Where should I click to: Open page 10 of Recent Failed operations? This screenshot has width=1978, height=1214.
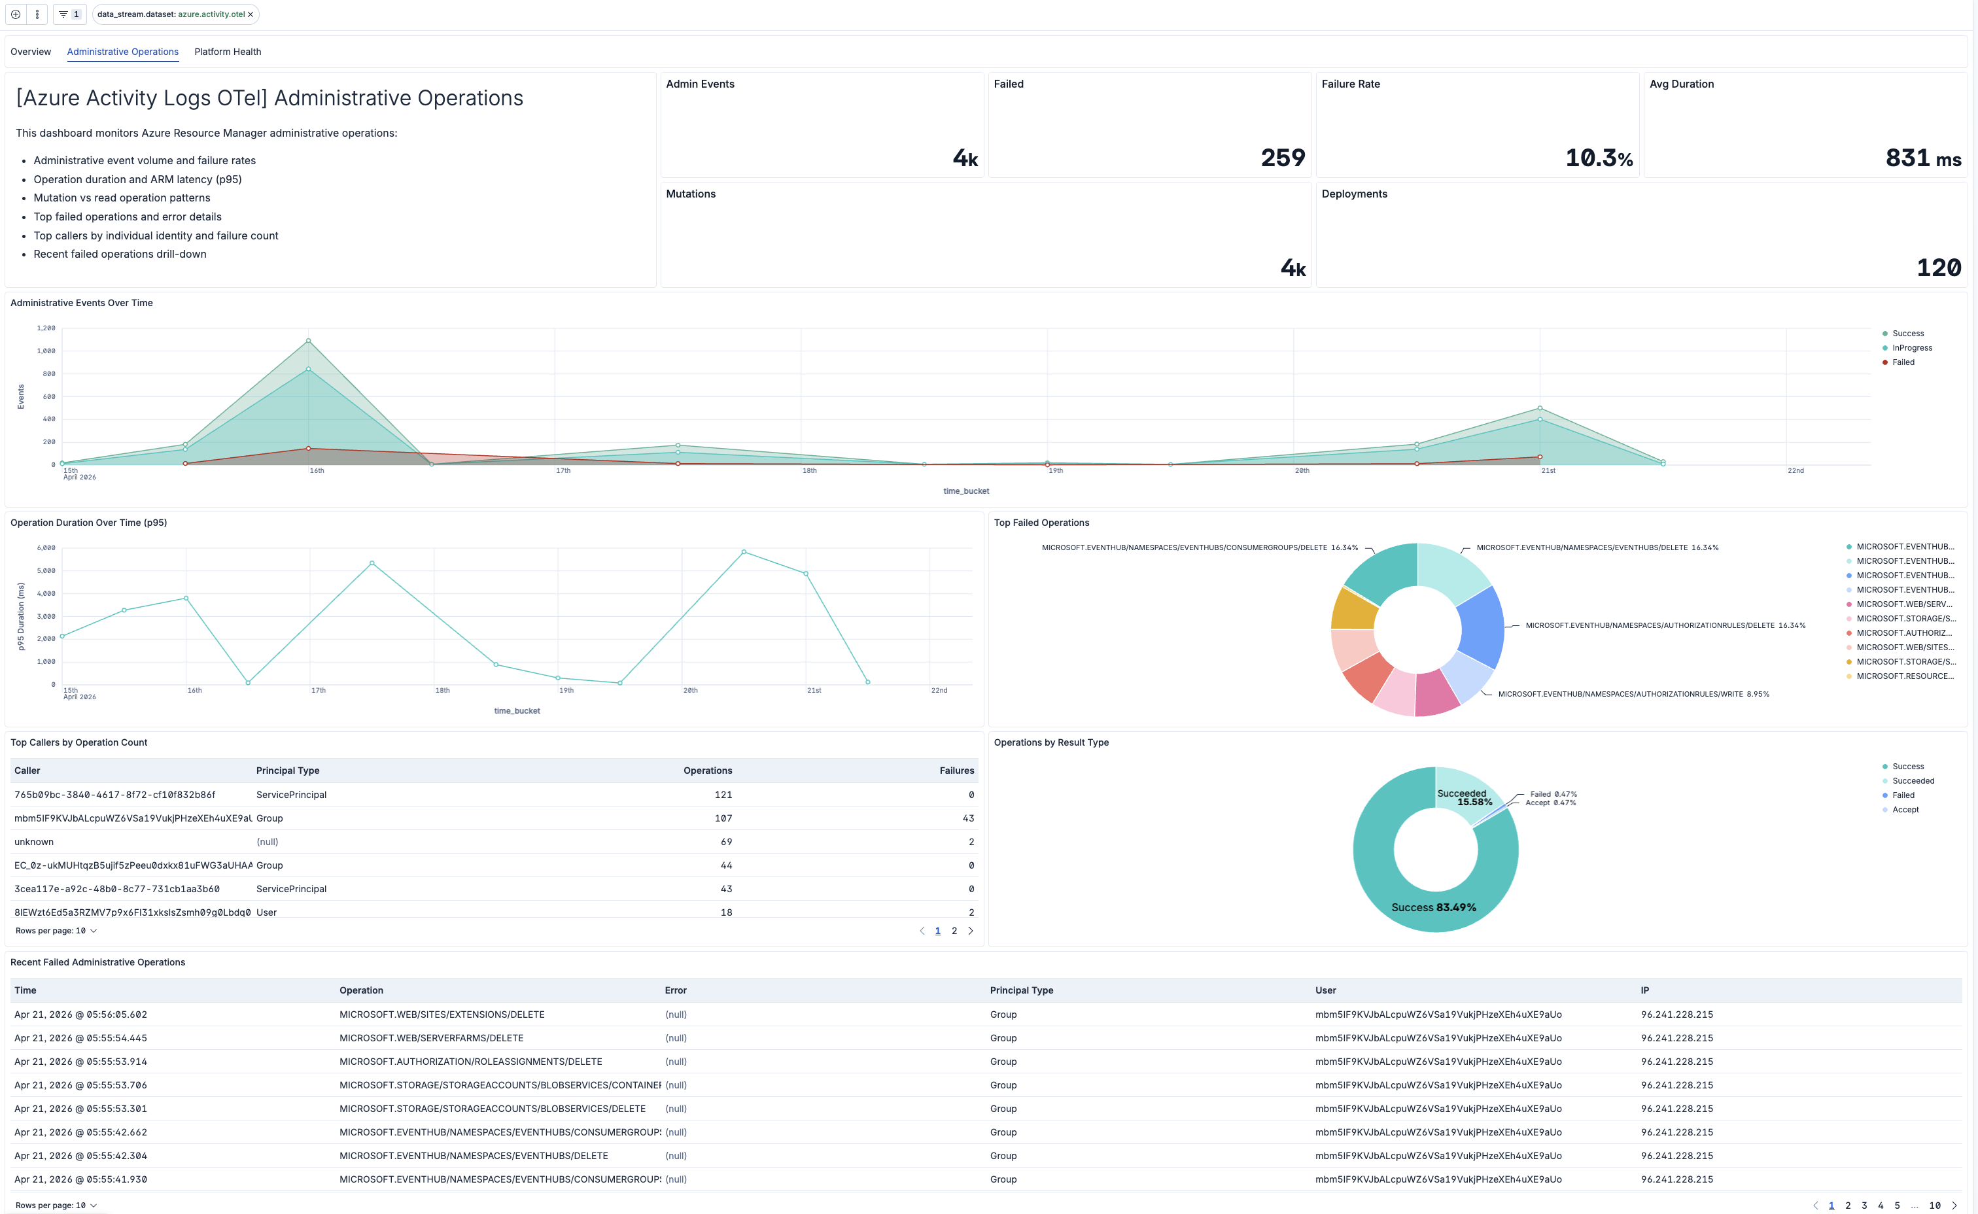pos(1935,1205)
